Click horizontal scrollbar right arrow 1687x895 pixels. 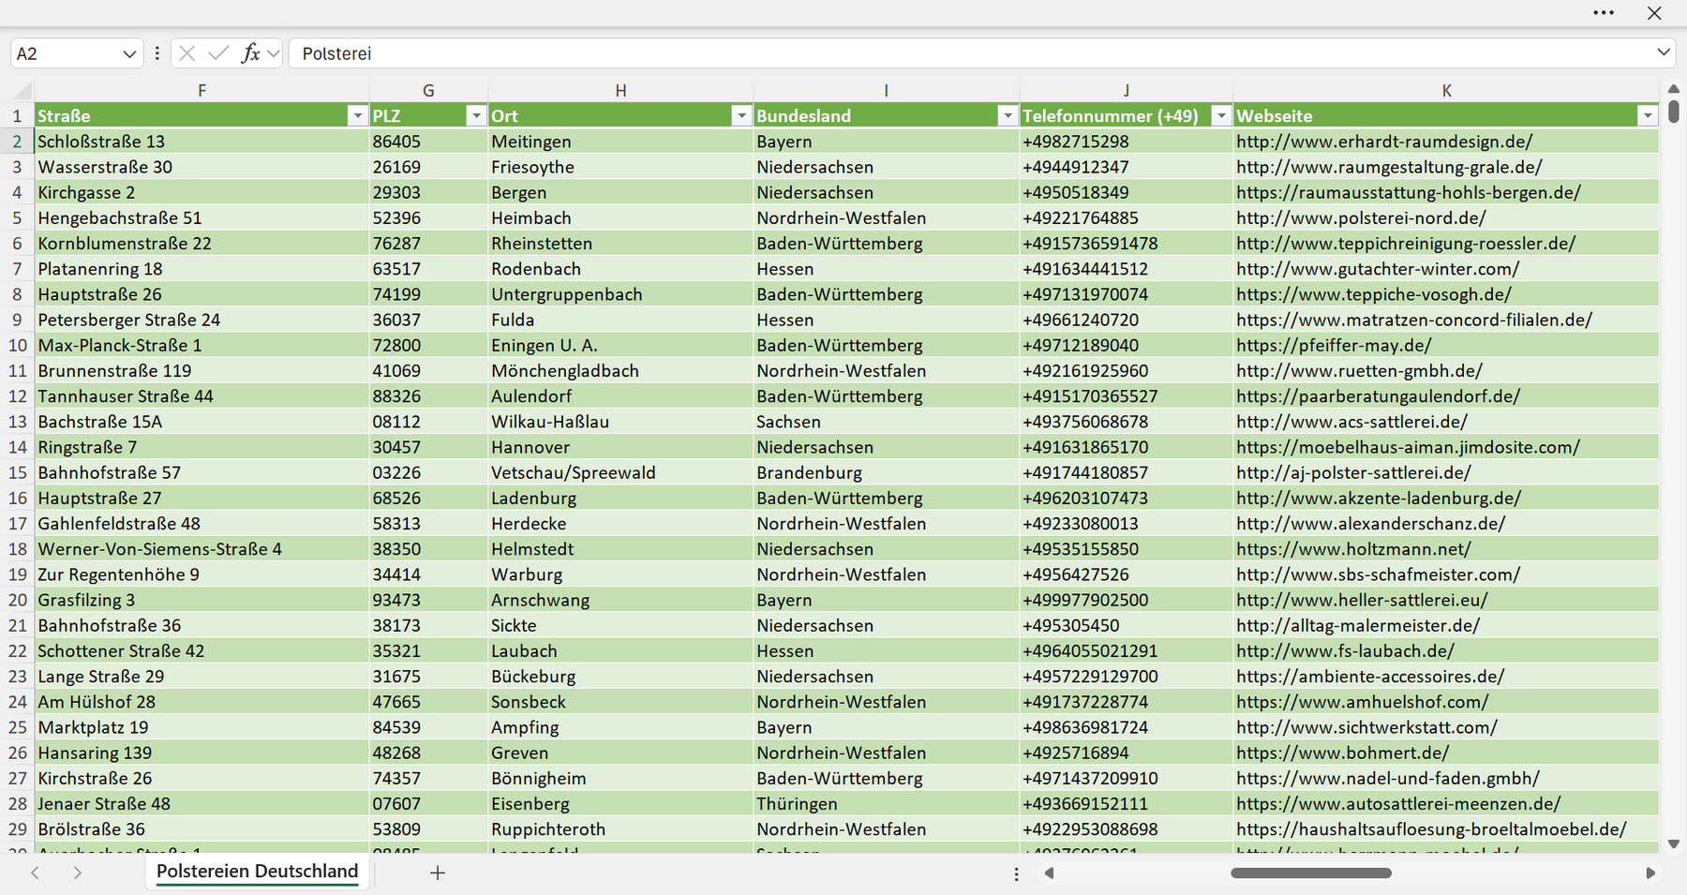coord(1650,873)
